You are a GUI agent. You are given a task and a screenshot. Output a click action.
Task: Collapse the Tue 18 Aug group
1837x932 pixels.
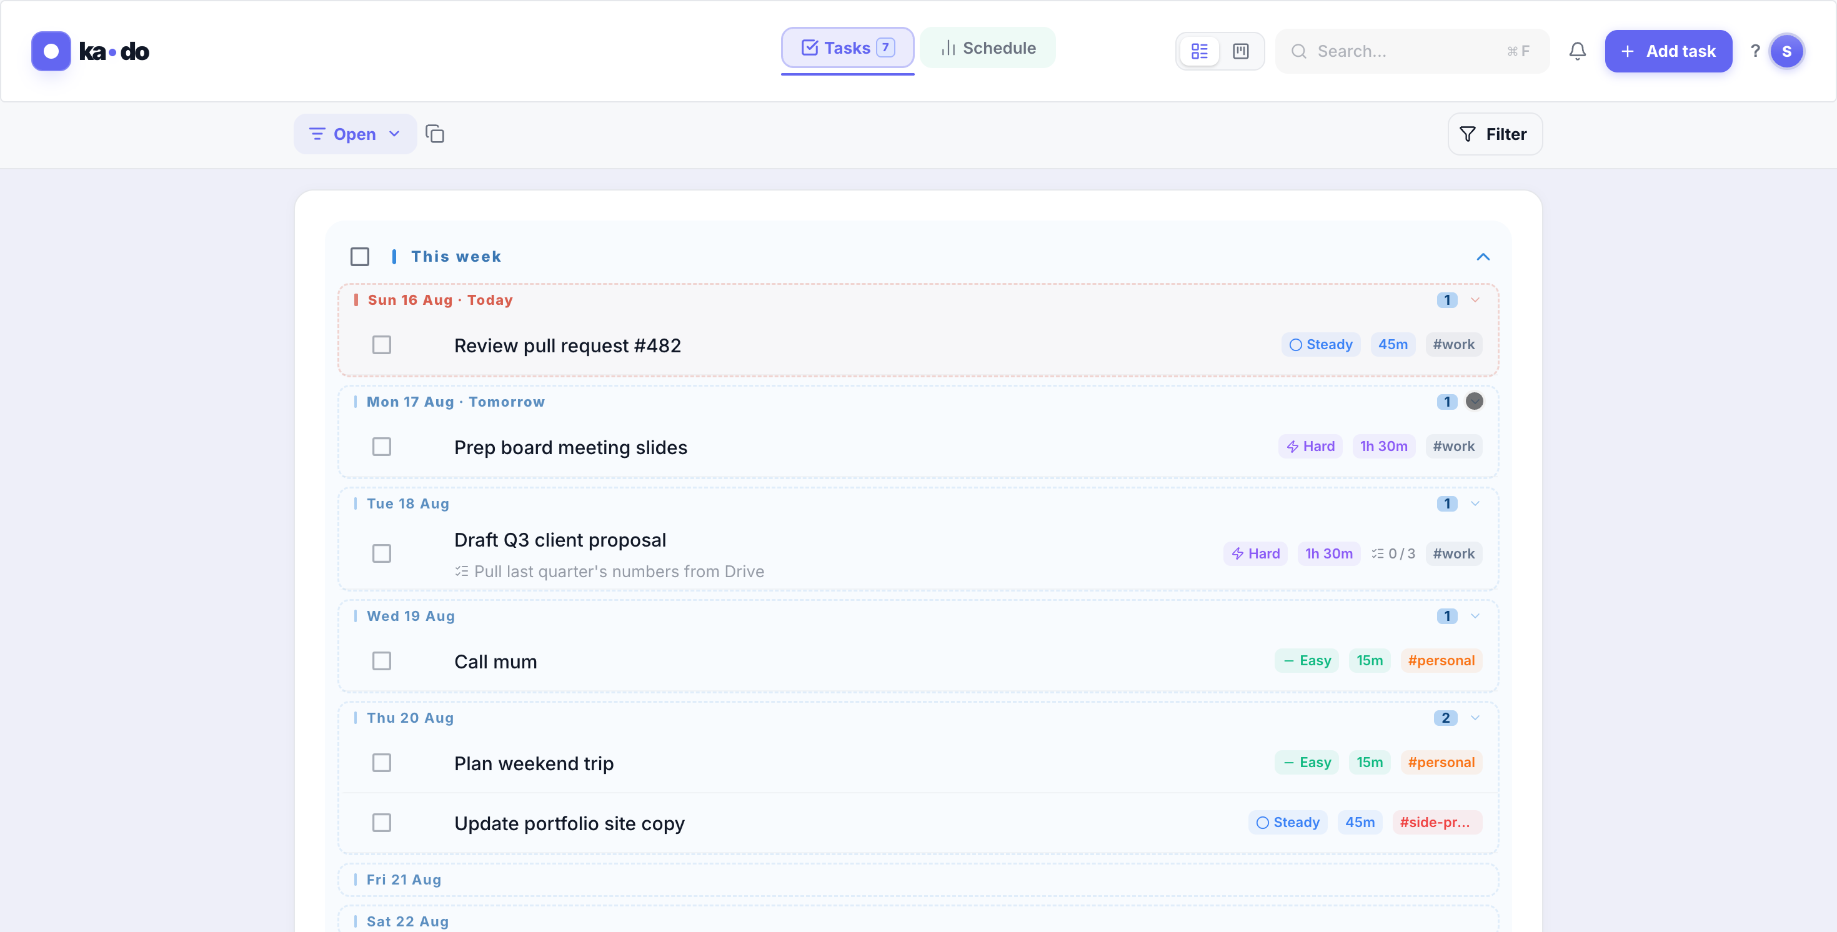(x=1475, y=503)
